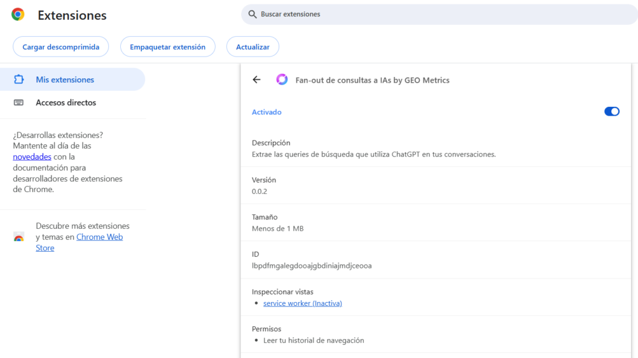
Task: Open Accesos directos in the sidebar
Action: tap(66, 103)
